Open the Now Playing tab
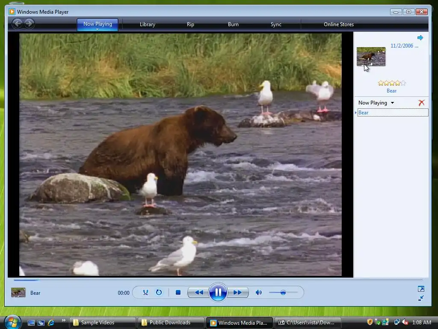 point(98,24)
